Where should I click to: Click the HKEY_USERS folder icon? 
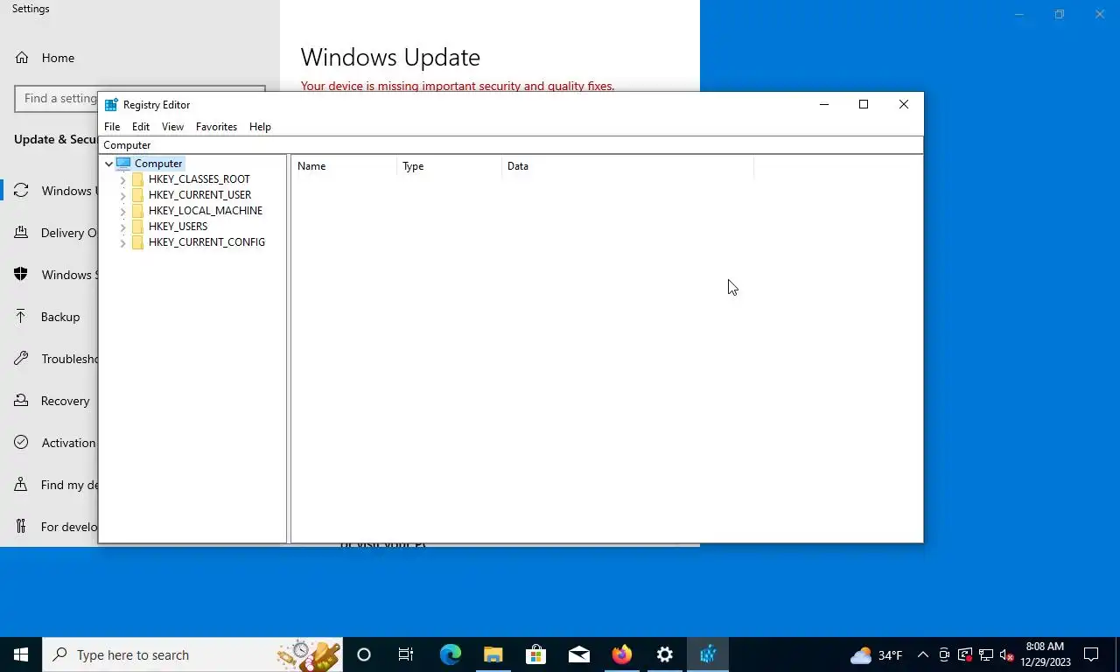(137, 227)
